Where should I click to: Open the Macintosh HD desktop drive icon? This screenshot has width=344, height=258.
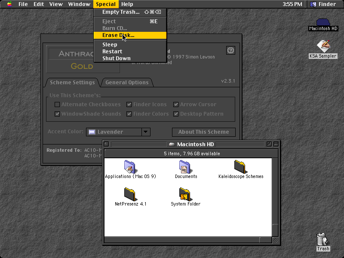pos(323,22)
